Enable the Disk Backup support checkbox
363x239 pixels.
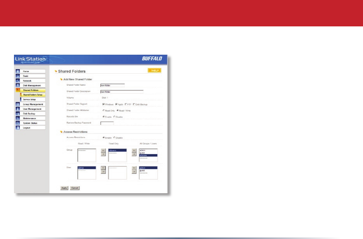[x=134, y=104]
